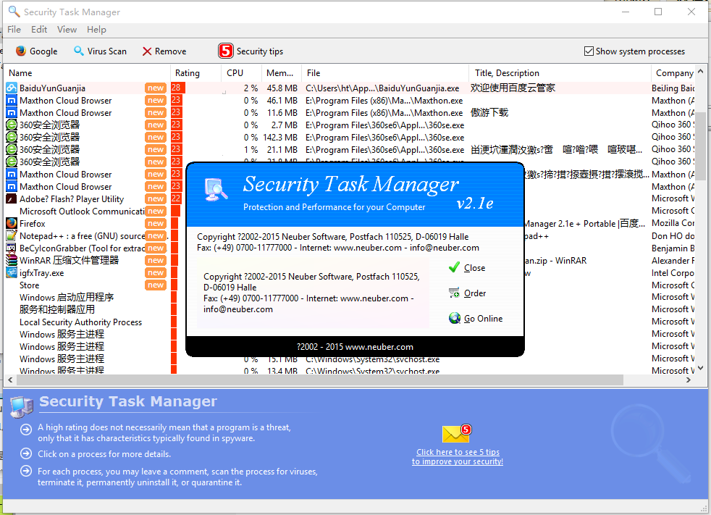
Task: Click the Order shopping cart icon
Action: click(x=454, y=293)
